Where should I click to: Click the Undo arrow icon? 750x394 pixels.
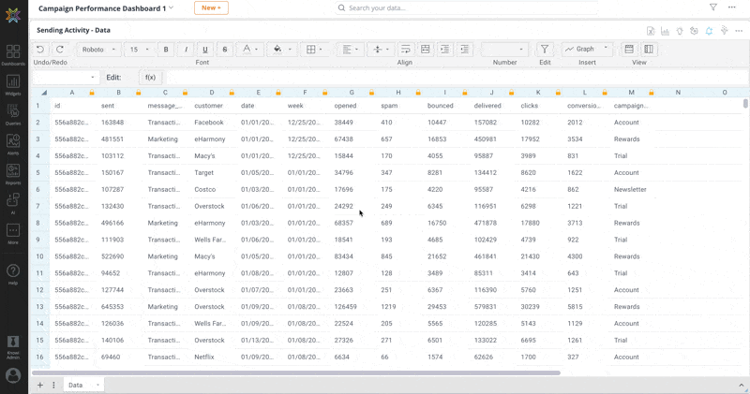pyautogui.click(x=40, y=50)
